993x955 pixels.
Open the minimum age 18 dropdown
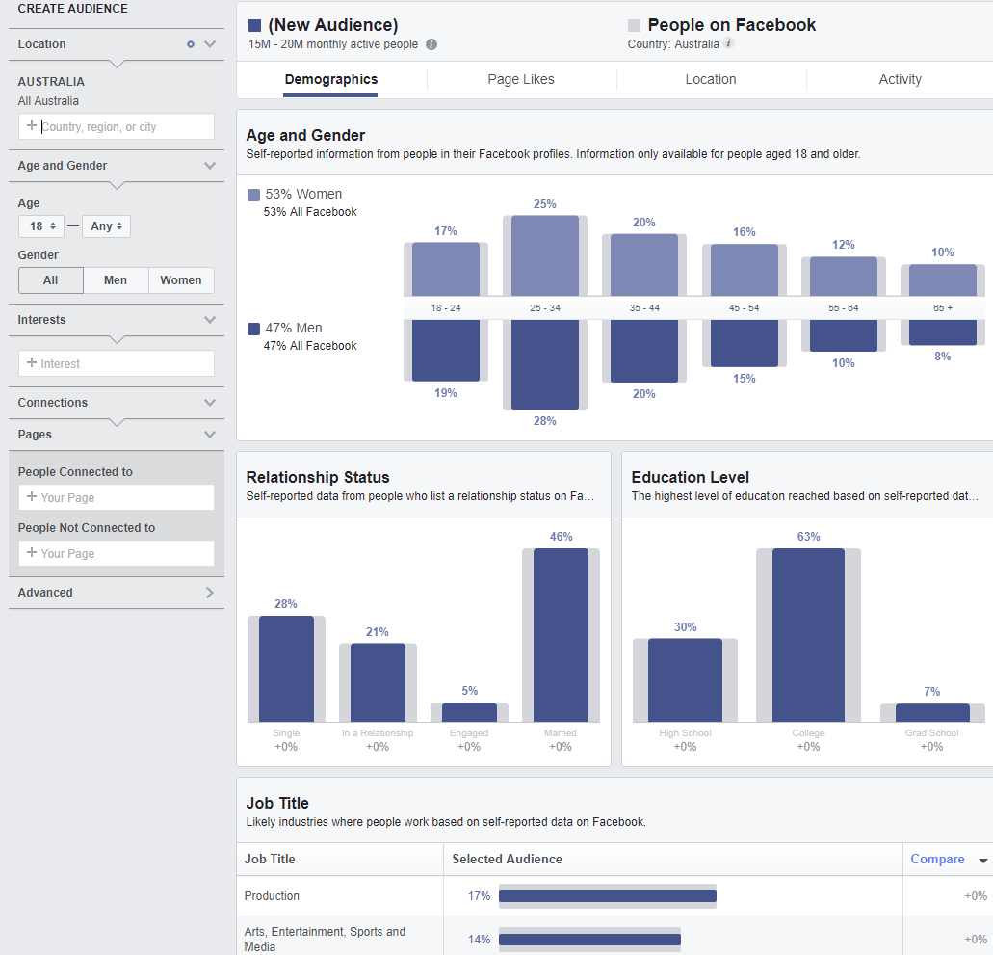40,226
